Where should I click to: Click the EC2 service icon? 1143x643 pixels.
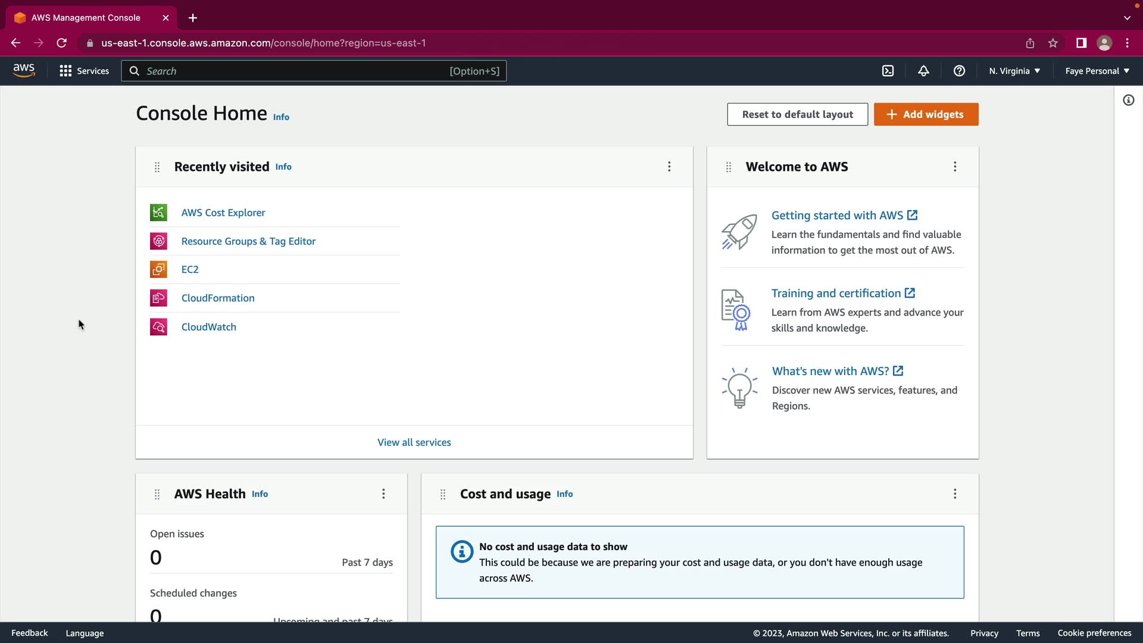pyautogui.click(x=158, y=270)
